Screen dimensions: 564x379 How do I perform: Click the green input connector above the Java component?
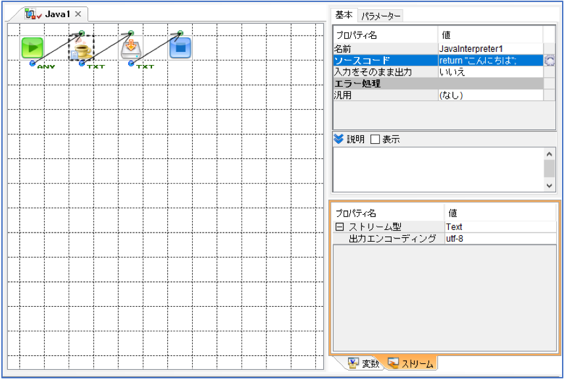pyautogui.click(x=82, y=33)
